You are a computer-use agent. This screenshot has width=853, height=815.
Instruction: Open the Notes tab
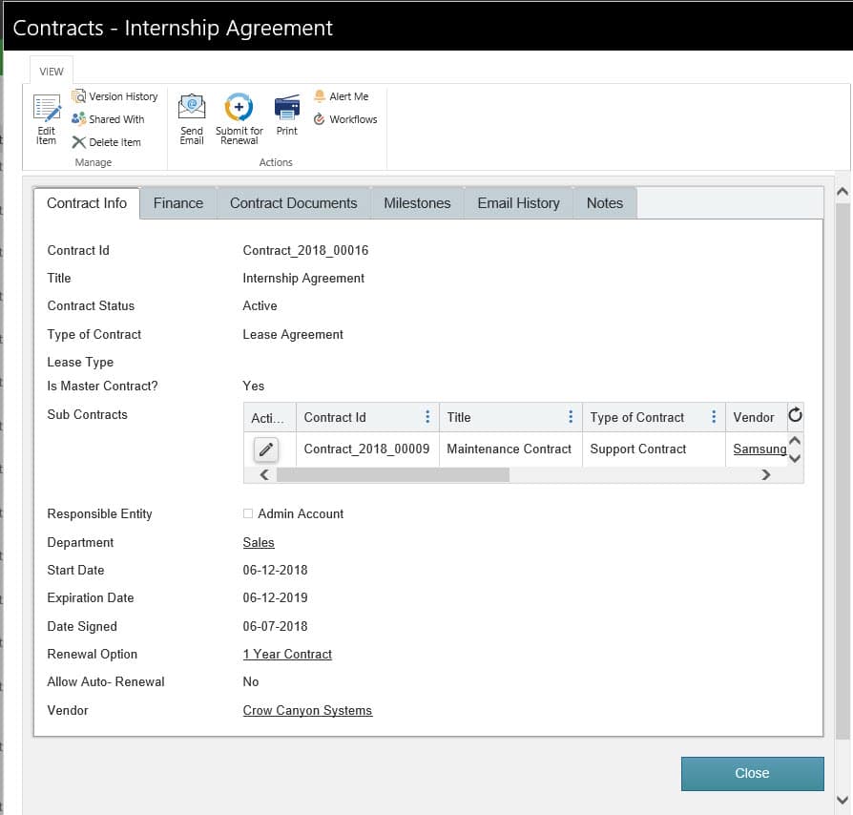[x=604, y=203]
